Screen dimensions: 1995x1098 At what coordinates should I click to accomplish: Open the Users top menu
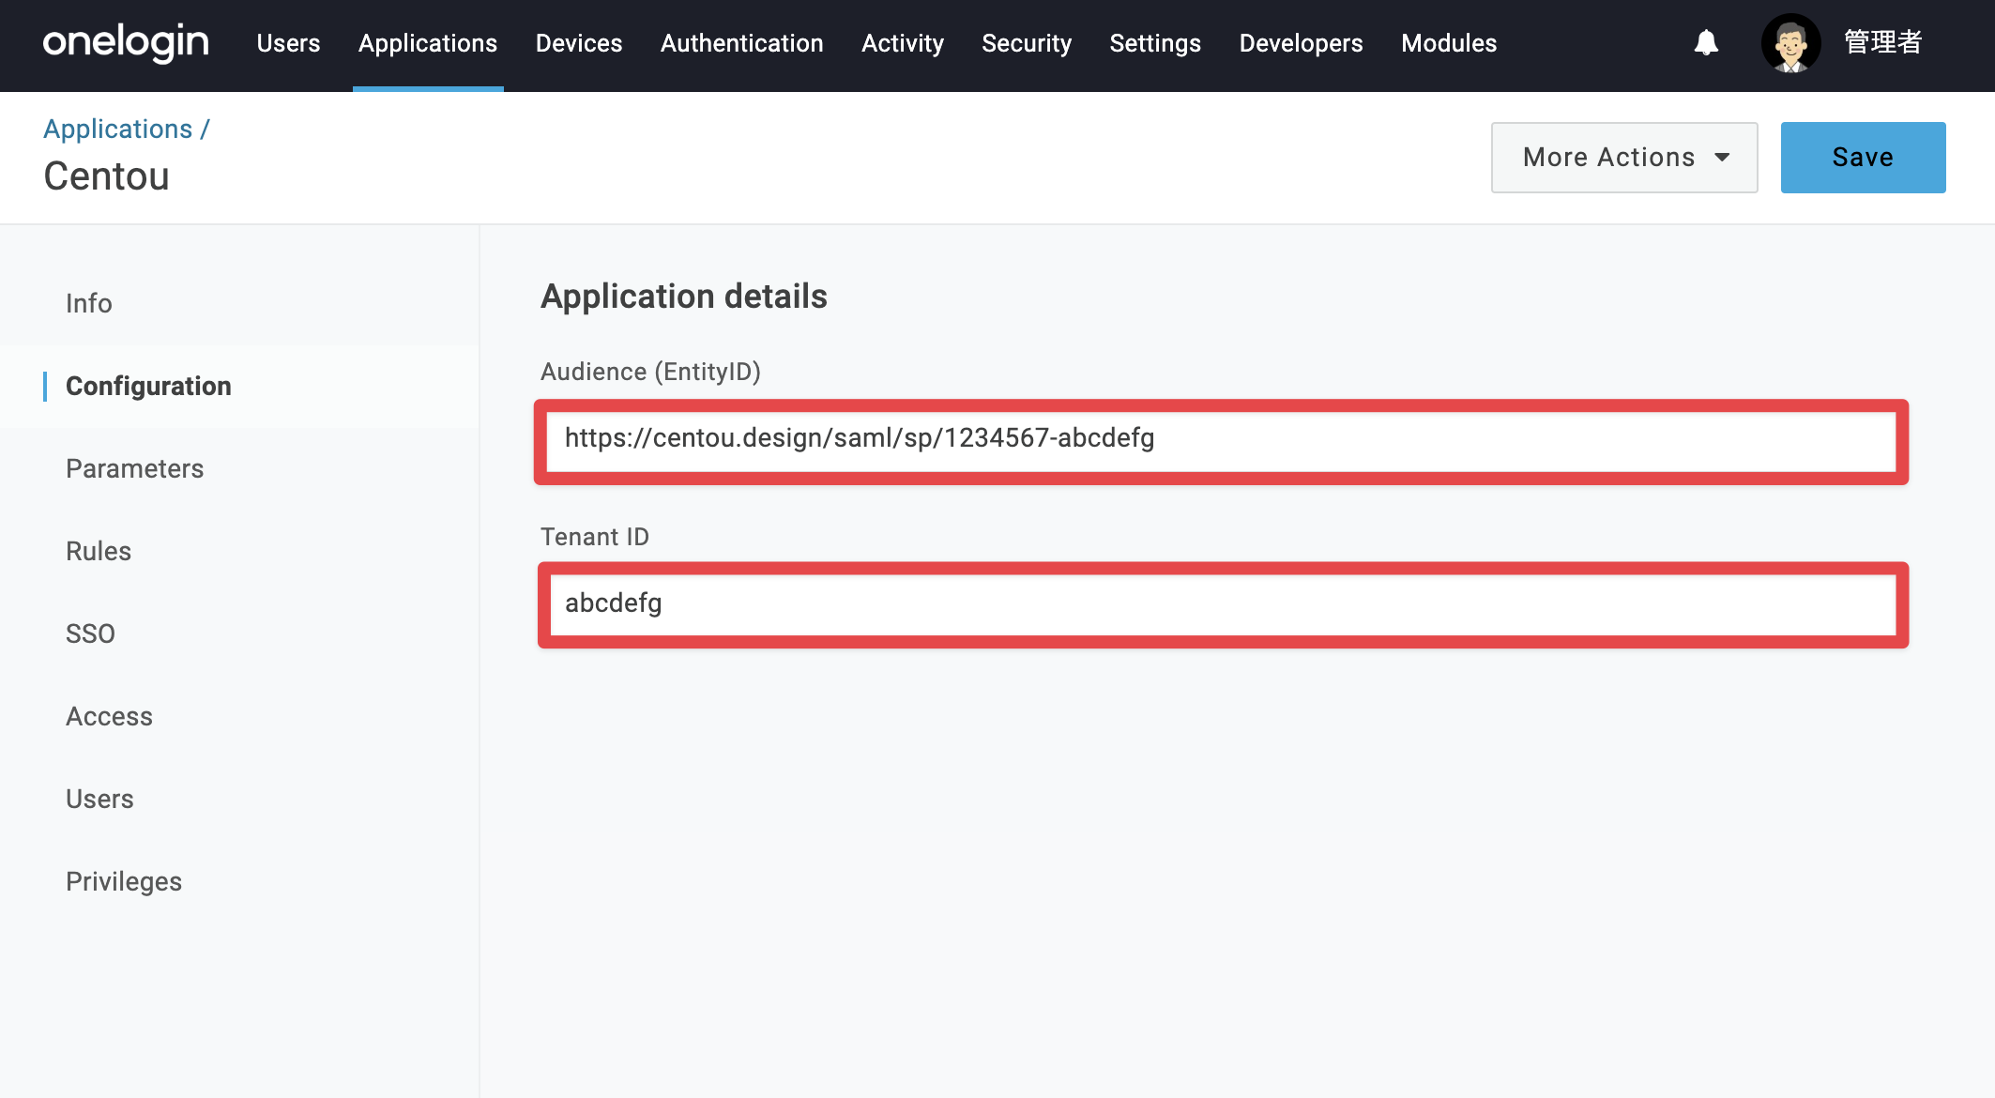(x=288, y=43)
